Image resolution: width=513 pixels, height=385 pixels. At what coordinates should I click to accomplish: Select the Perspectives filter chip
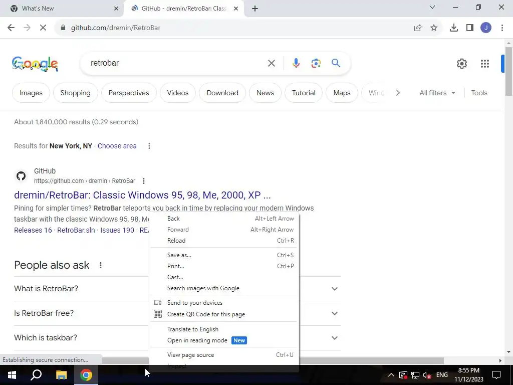(129, 93)
